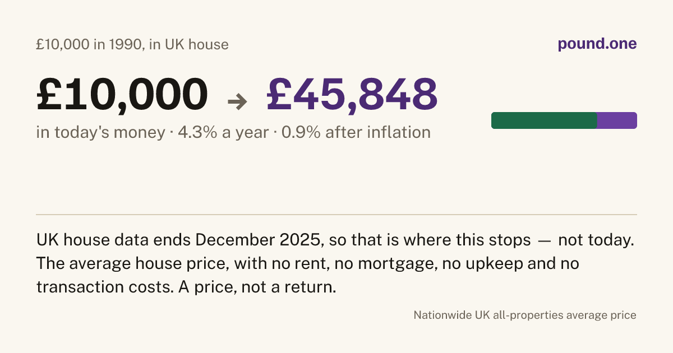Click the 'not today' phrase after the dash
Viewport: 673px width, 353px height.
pyautogui.click(x=595, y=240)
